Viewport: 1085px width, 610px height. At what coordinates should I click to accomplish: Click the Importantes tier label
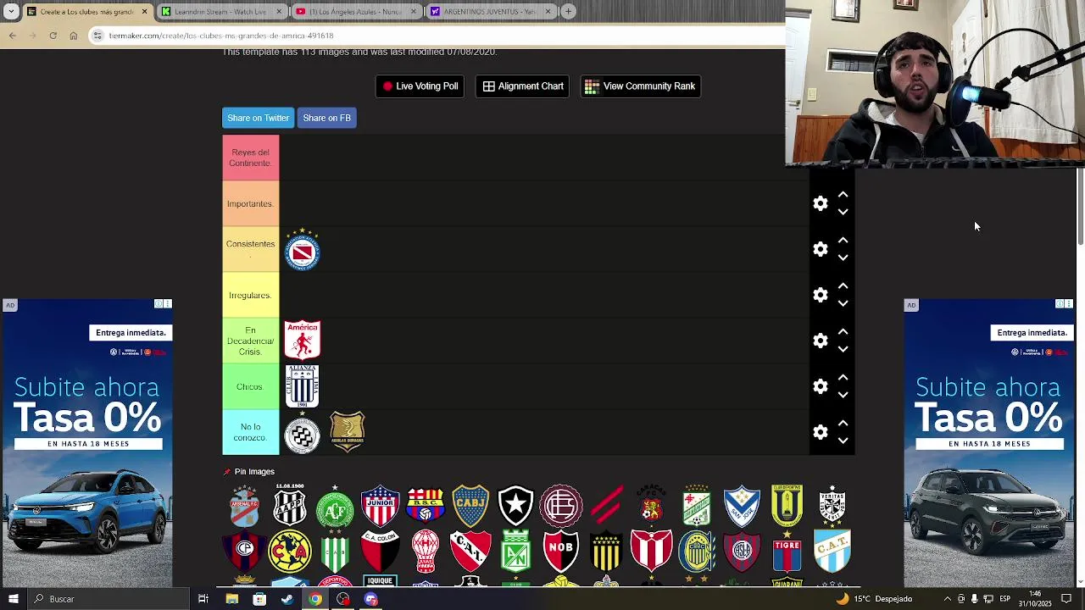point(250,203)
